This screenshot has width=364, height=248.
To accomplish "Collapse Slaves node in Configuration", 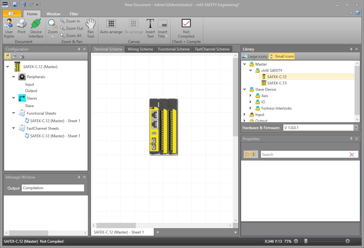I will click(x=13, y=98).
